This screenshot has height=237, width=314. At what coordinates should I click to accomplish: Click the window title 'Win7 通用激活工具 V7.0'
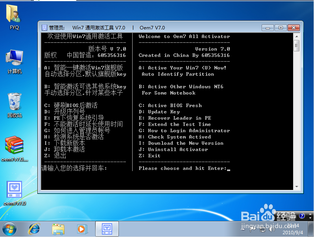99,28
